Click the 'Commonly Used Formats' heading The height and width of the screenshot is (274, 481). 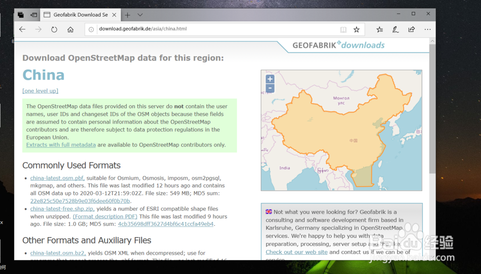click(x=71, y=165)
